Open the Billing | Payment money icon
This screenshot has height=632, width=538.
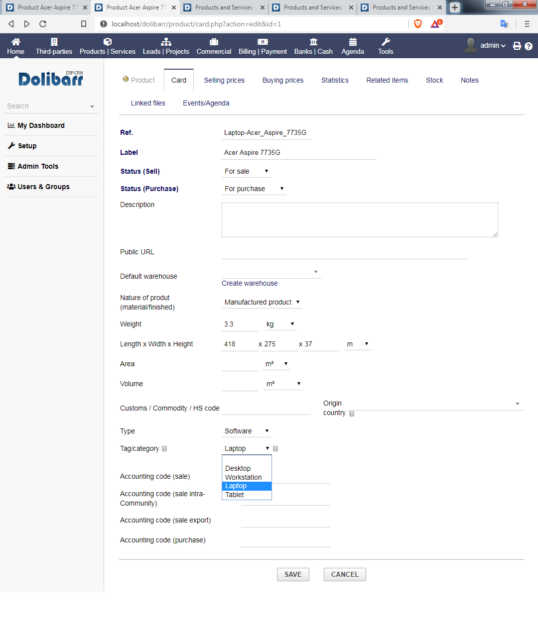point(263,42)
